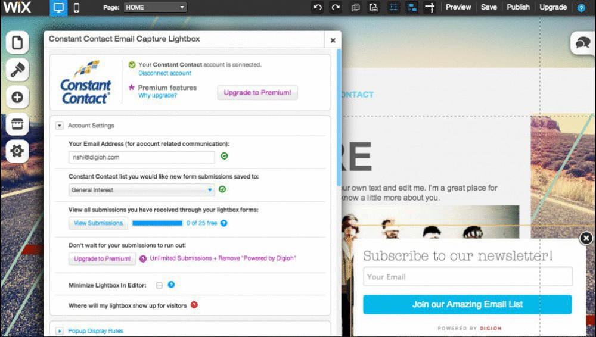The image size is (596, 337).
Task: Click the Account Settings label
Action: pyautogui.click(x=91, y=126)
